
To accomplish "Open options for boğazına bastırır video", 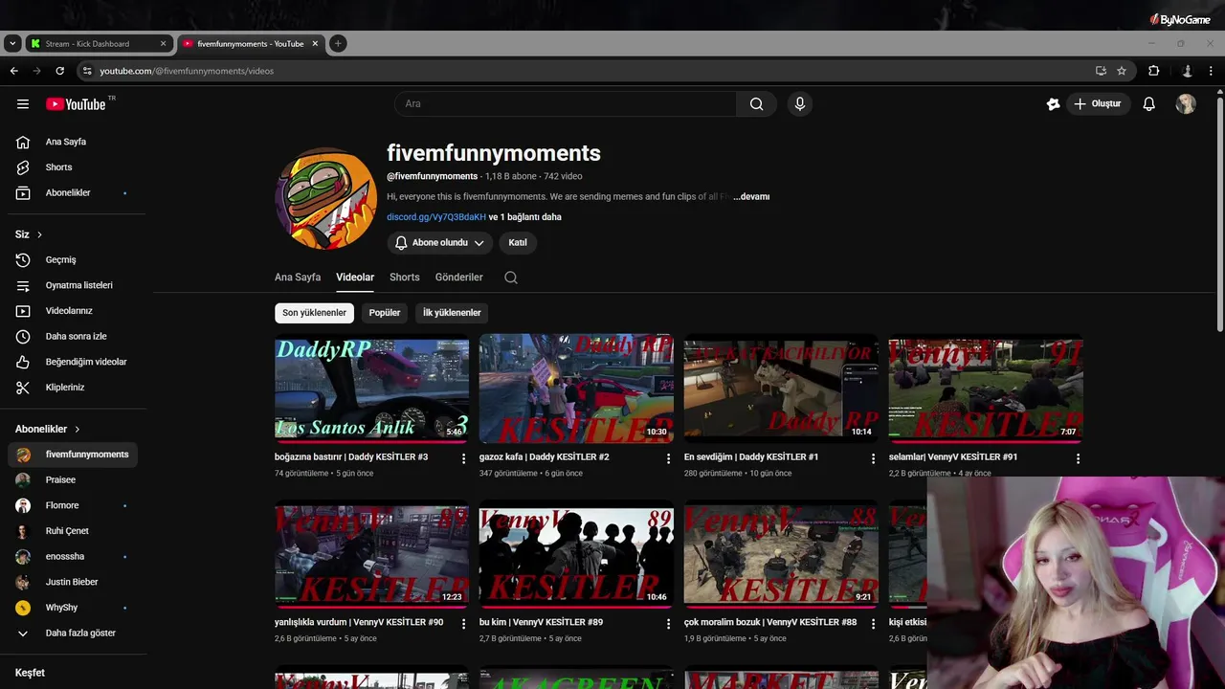I will (464, 458).
